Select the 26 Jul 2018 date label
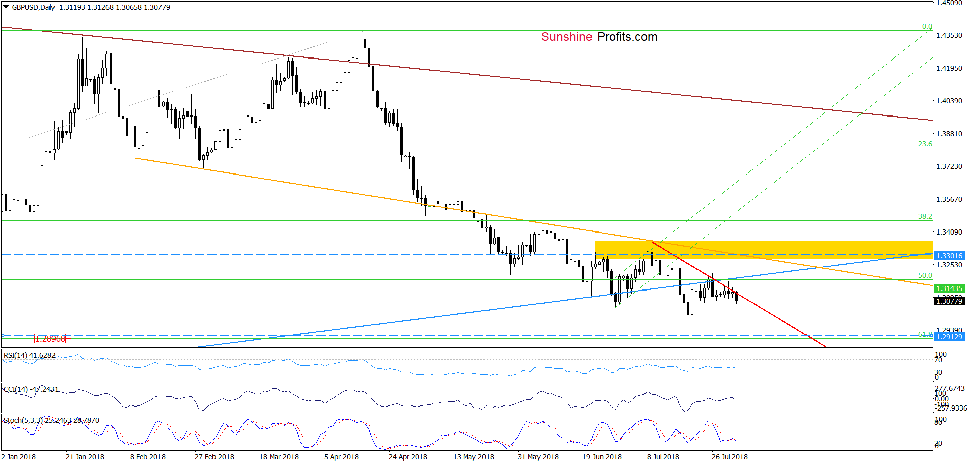967x464 pixels. click(730, 457)
